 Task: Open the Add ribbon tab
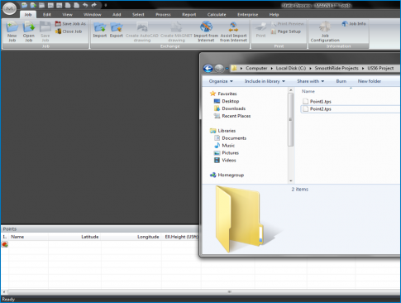point(117,15)
